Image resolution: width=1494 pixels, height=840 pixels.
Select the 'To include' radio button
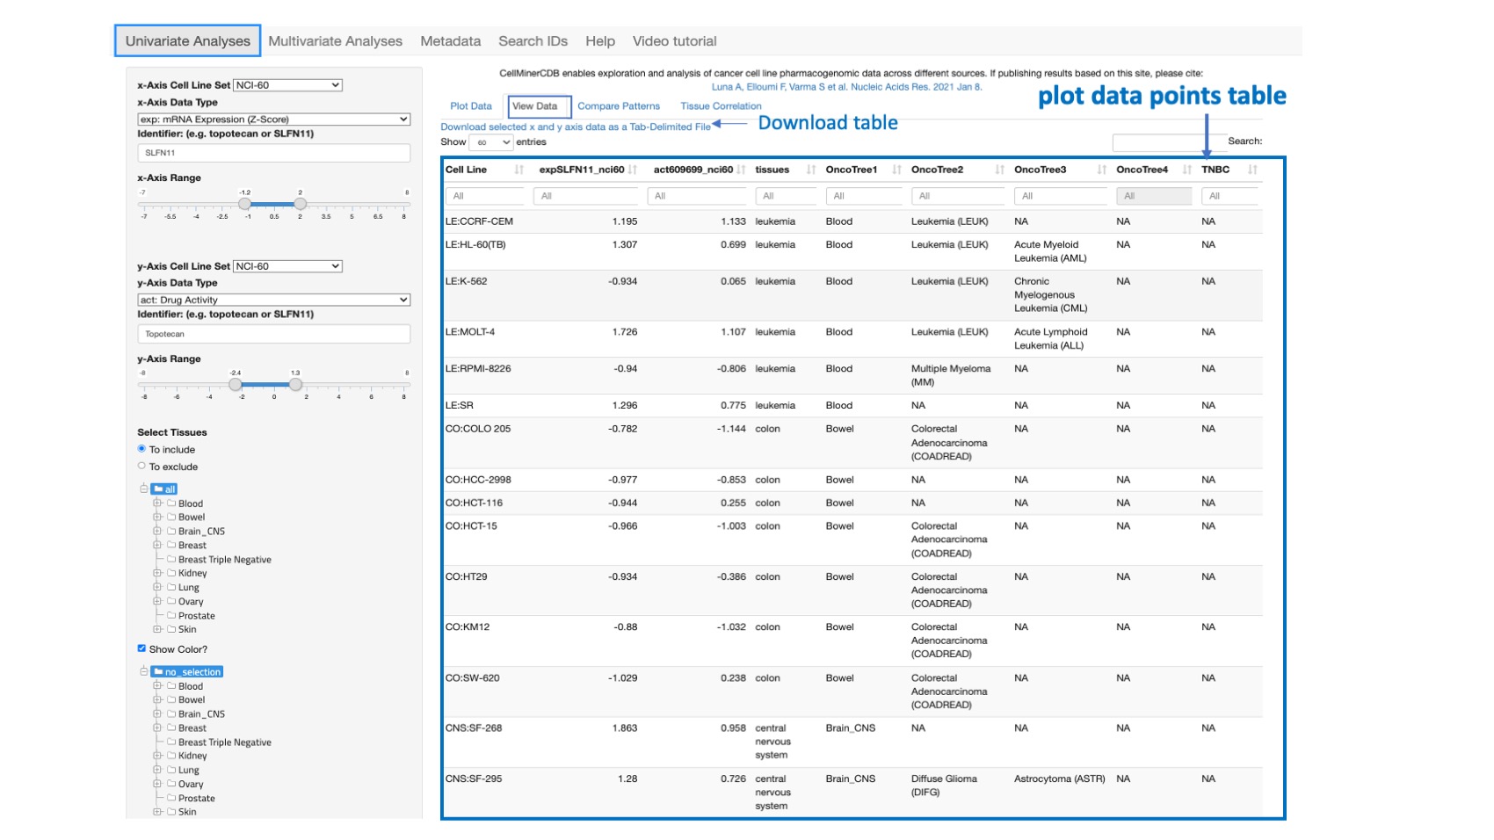coord(141,449)
